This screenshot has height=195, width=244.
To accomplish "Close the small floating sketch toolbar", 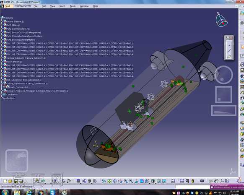I will [231, 38].
